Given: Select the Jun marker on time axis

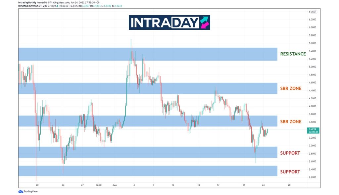Looking at the screenshot, I should tap(115, 185).
